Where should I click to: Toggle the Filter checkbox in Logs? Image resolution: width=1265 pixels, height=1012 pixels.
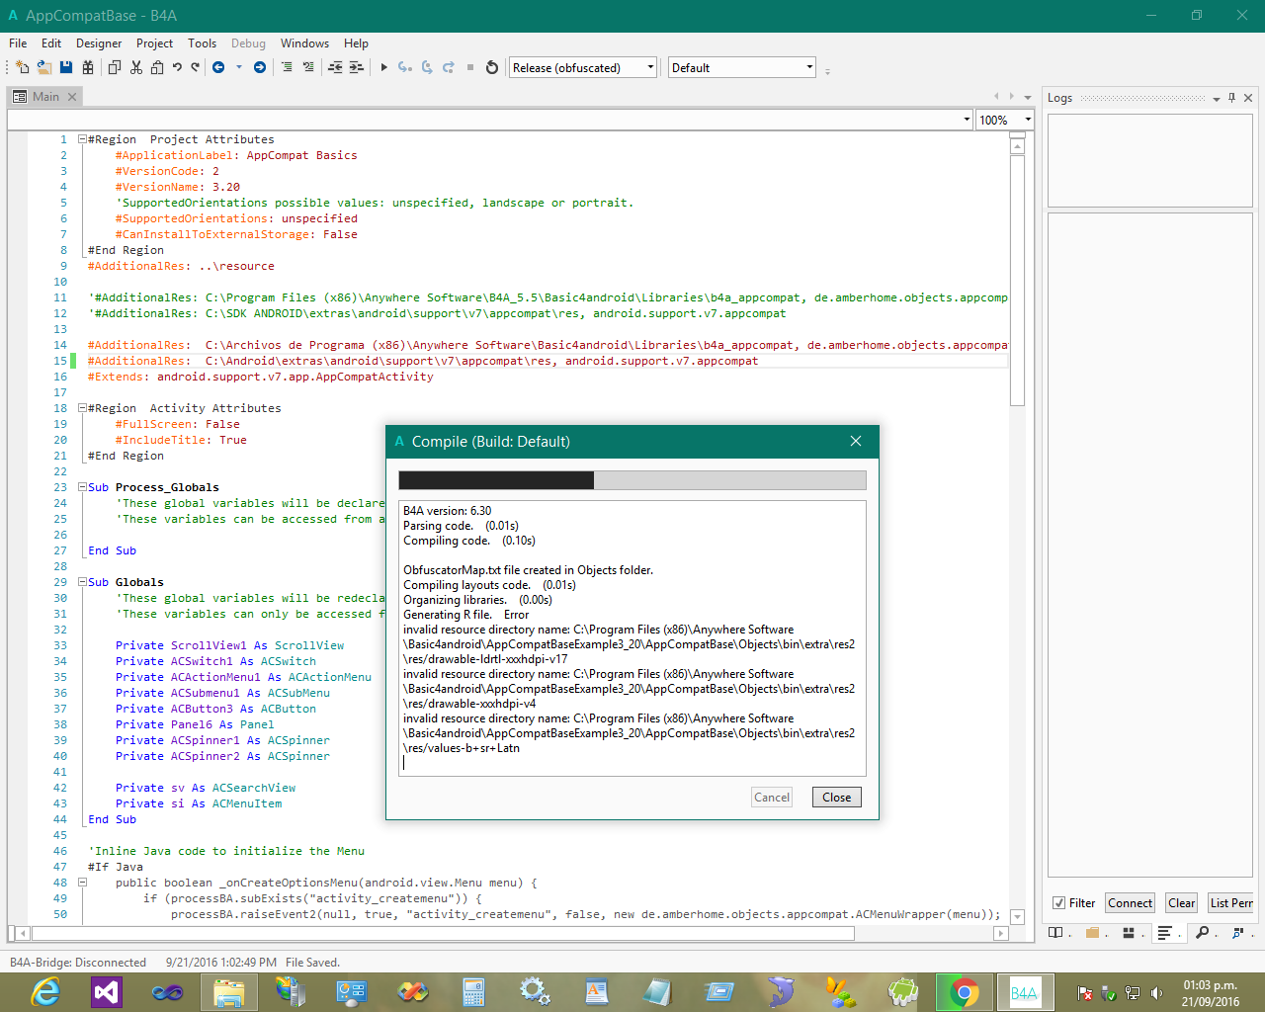[1058, 903]
